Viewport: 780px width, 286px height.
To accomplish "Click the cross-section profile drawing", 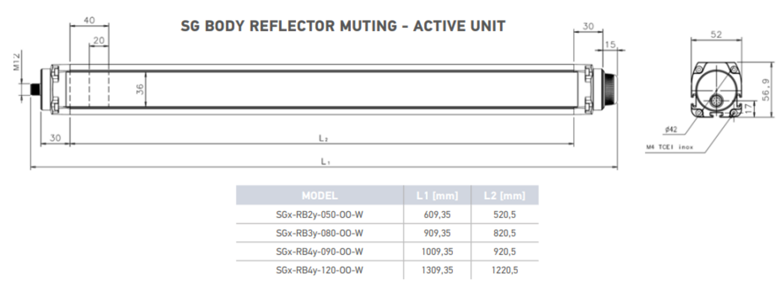I will point(716,90).
